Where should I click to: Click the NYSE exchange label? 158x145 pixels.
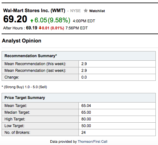[75, 11]
